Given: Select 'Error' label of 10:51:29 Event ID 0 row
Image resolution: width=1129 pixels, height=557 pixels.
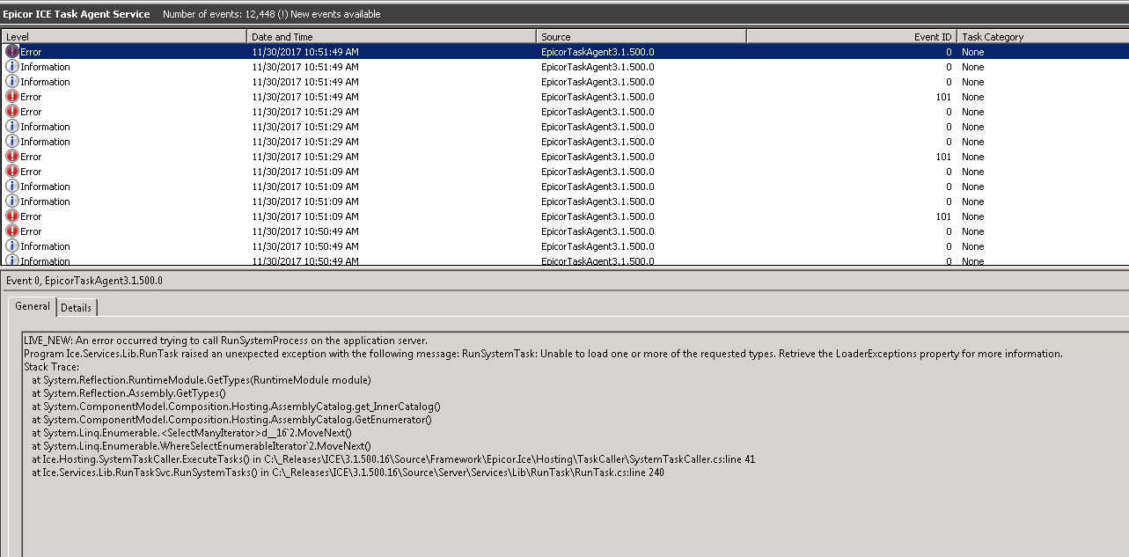Looking at the screenshot, I should (31, 112).
